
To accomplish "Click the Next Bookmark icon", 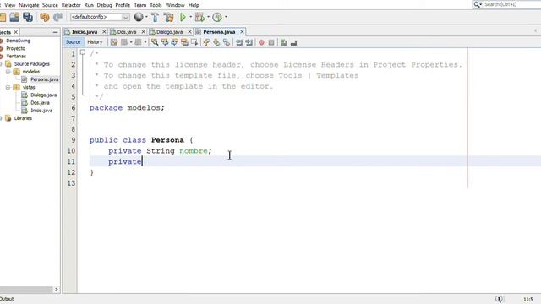I will tap(216, 42).
